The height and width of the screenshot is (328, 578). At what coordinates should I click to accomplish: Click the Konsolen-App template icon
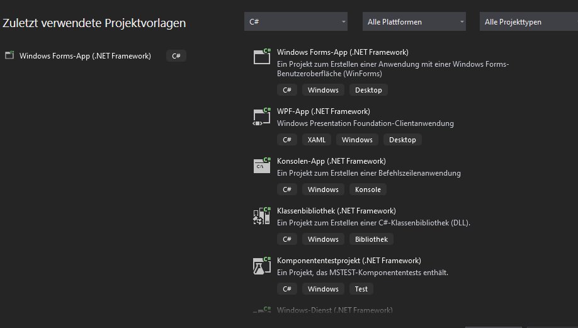pyautogui.click(x=262, y=166)
